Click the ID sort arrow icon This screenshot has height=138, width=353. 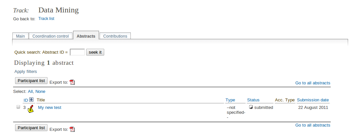31,99
